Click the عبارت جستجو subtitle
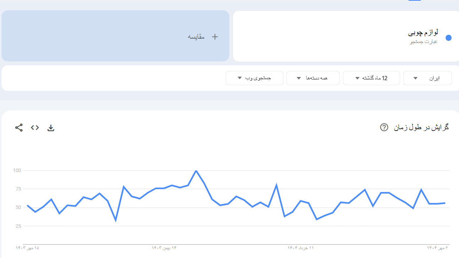Viewport: 459px width, 258px height. click(424, 42)
